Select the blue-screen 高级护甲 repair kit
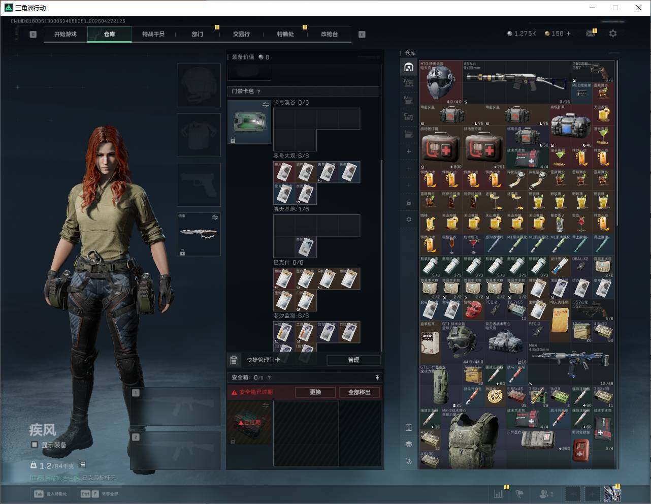 coord(571,125)
